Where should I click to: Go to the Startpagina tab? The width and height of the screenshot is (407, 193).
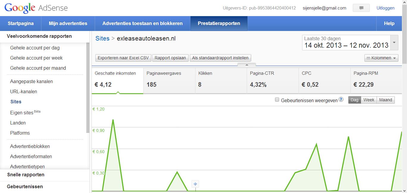[21, 24]
